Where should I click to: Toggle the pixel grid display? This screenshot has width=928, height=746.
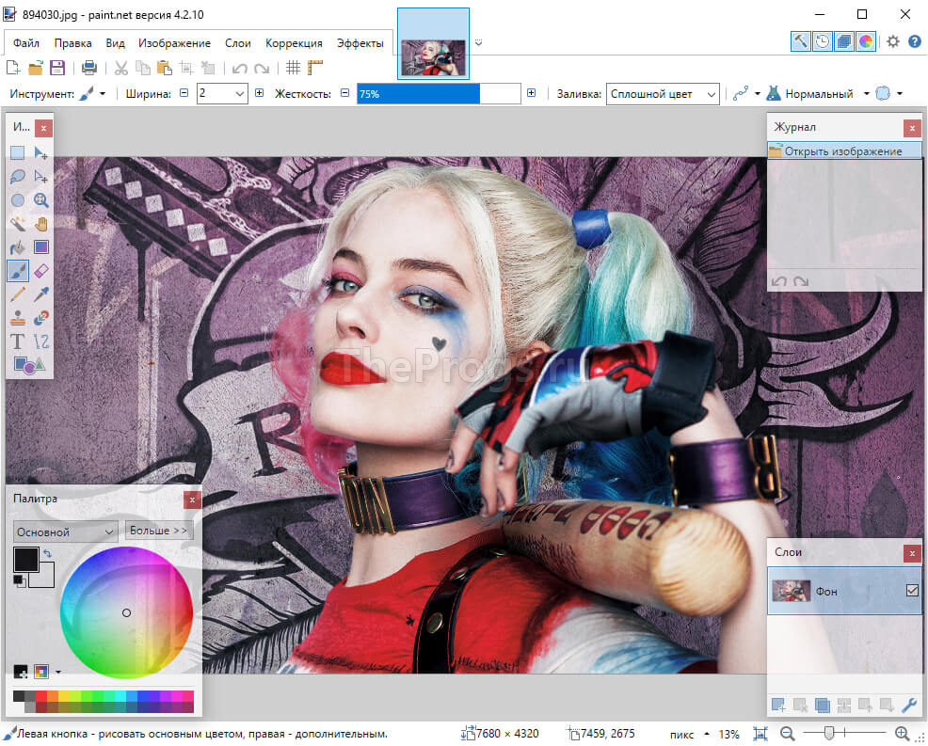[x=293, y=68]
